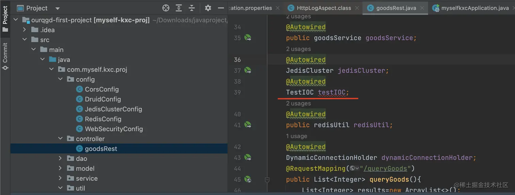Select goodsRest class in tree
Screen dimensions: 515x195
[x=119, y=148]
